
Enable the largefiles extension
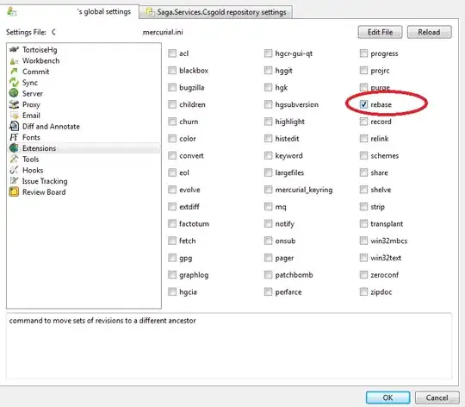tap(268, 172)
